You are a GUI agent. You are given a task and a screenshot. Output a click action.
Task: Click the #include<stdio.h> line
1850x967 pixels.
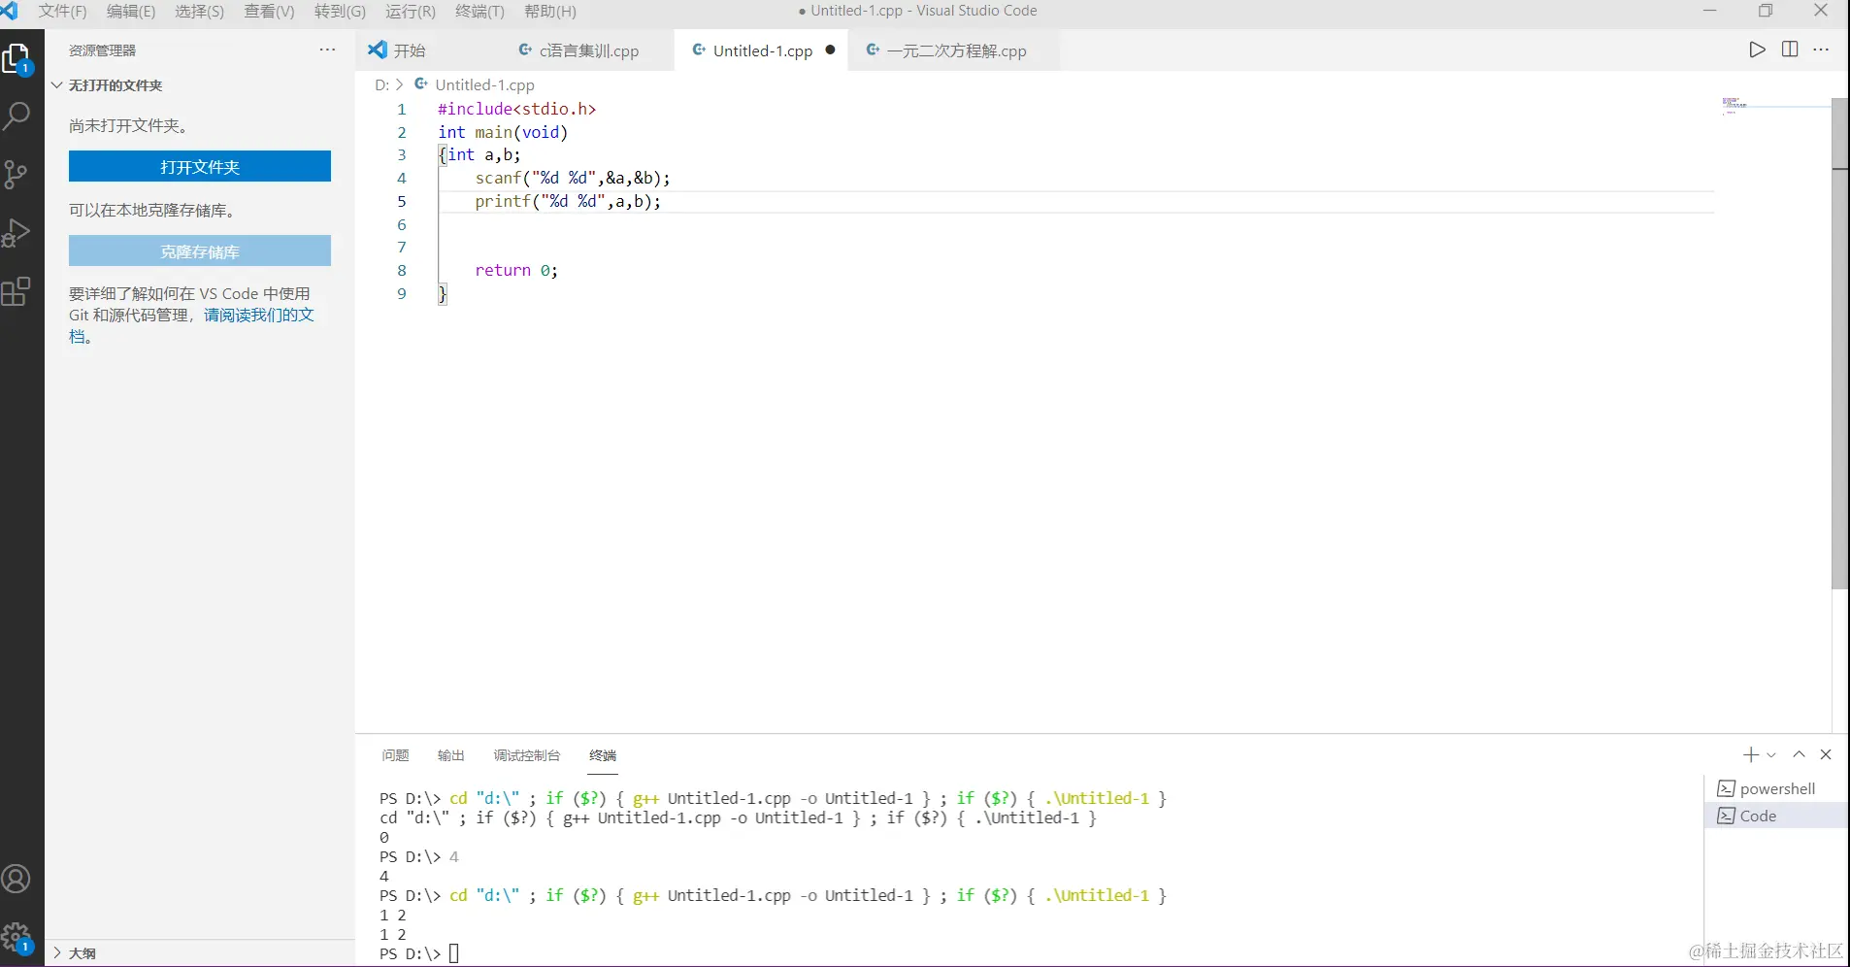517,109
